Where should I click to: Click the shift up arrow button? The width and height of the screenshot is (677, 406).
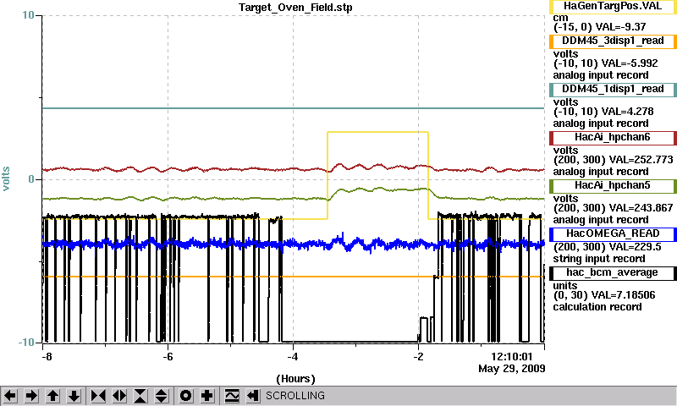[x=52, y=396]
